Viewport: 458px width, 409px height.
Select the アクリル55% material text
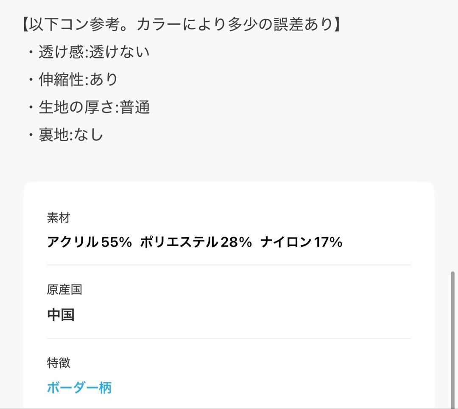[89, 242]
